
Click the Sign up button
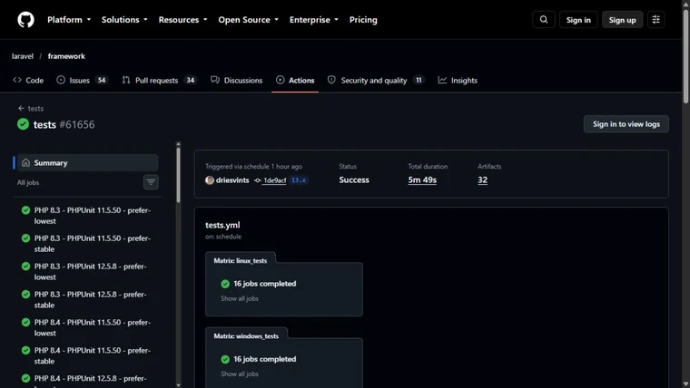point(622,20)
